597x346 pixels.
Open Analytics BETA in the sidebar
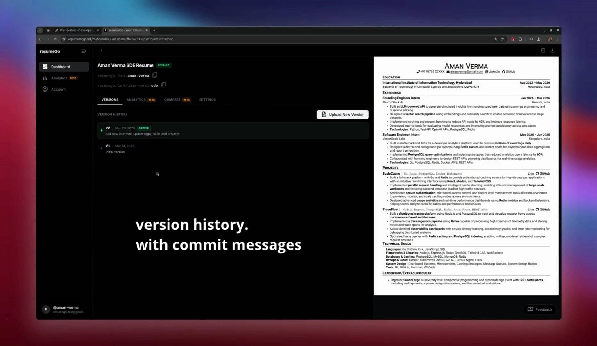64,78
